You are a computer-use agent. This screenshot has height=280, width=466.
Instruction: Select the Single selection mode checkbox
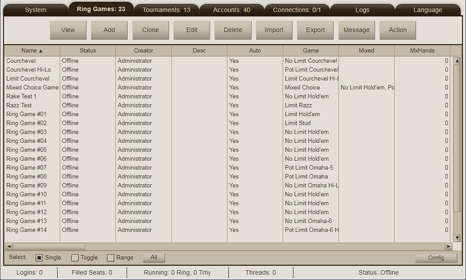click(40, 257)
